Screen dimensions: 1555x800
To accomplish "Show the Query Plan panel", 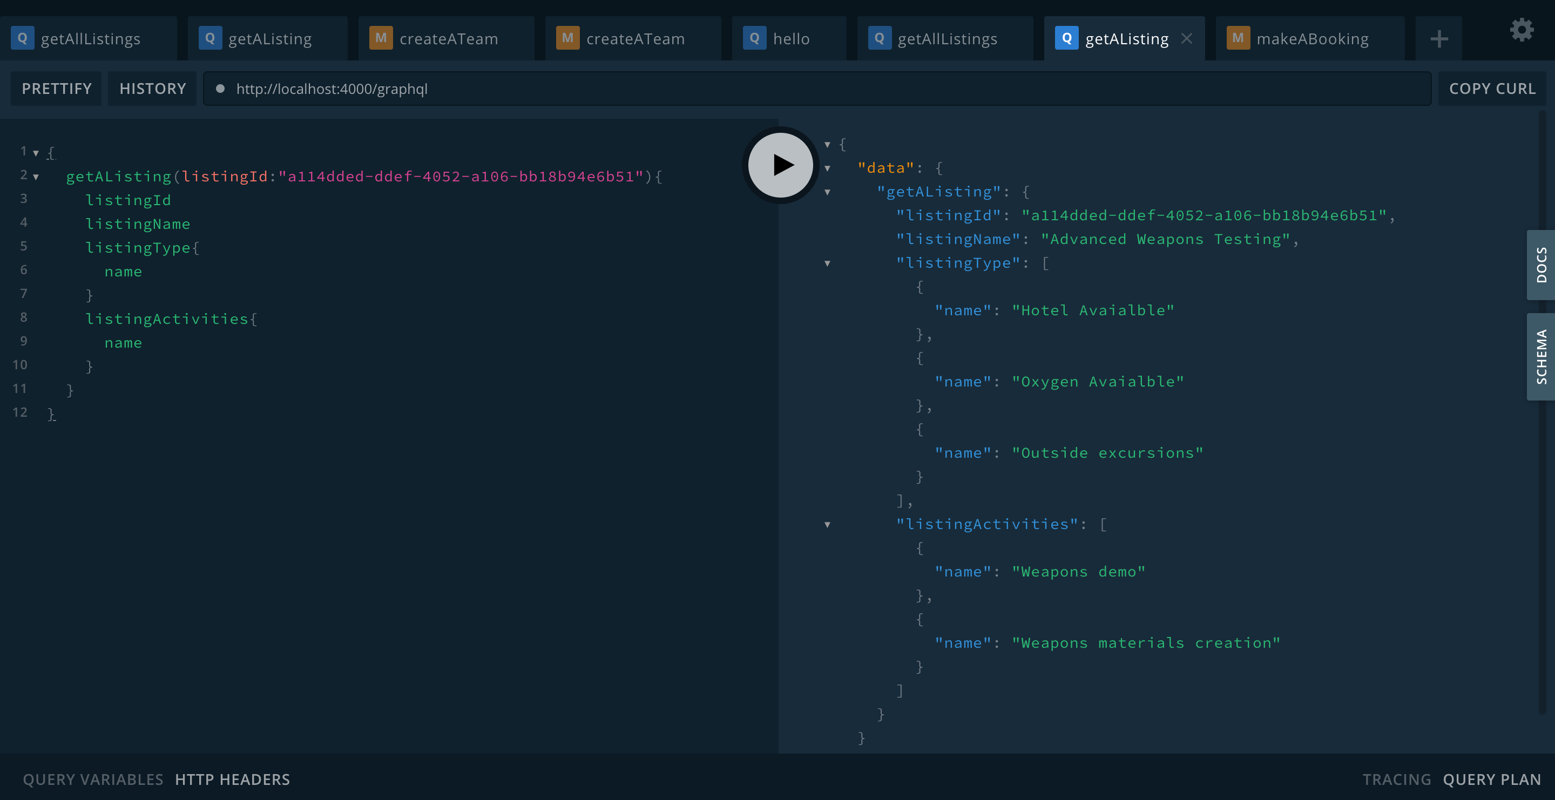I will pyautogui.click(x=1492, y=779).
